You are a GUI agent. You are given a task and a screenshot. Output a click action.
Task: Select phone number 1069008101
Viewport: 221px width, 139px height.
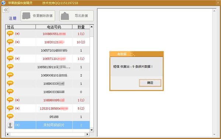(x=55, y=75)
